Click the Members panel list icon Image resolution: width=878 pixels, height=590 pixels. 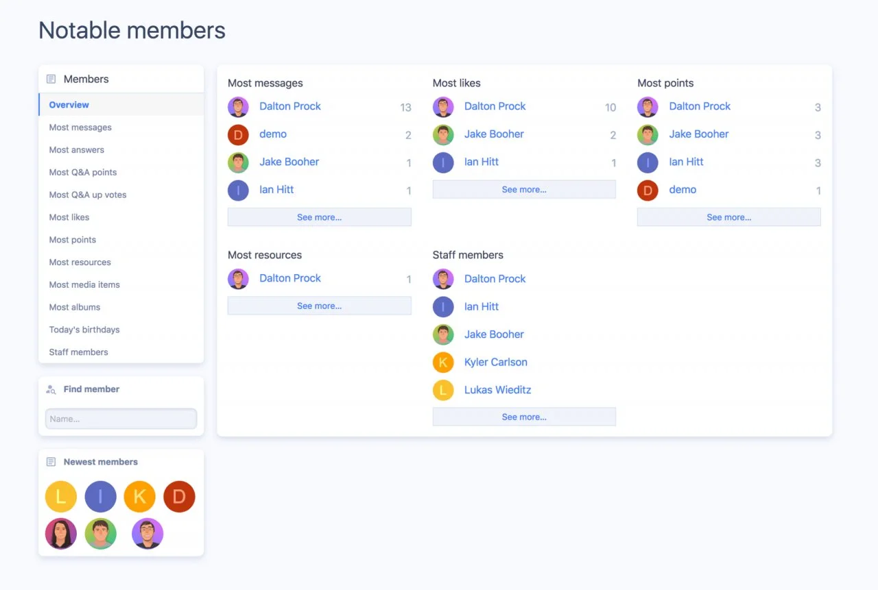click(x=51, y=79)
